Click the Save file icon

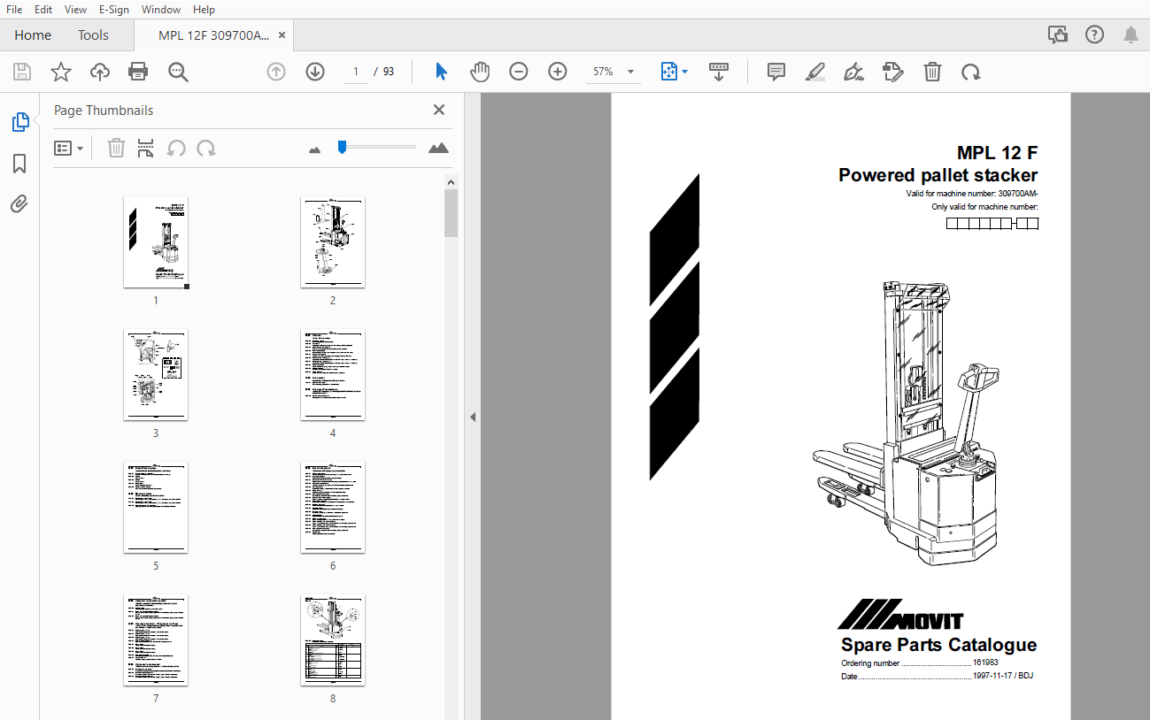[22, 72]
